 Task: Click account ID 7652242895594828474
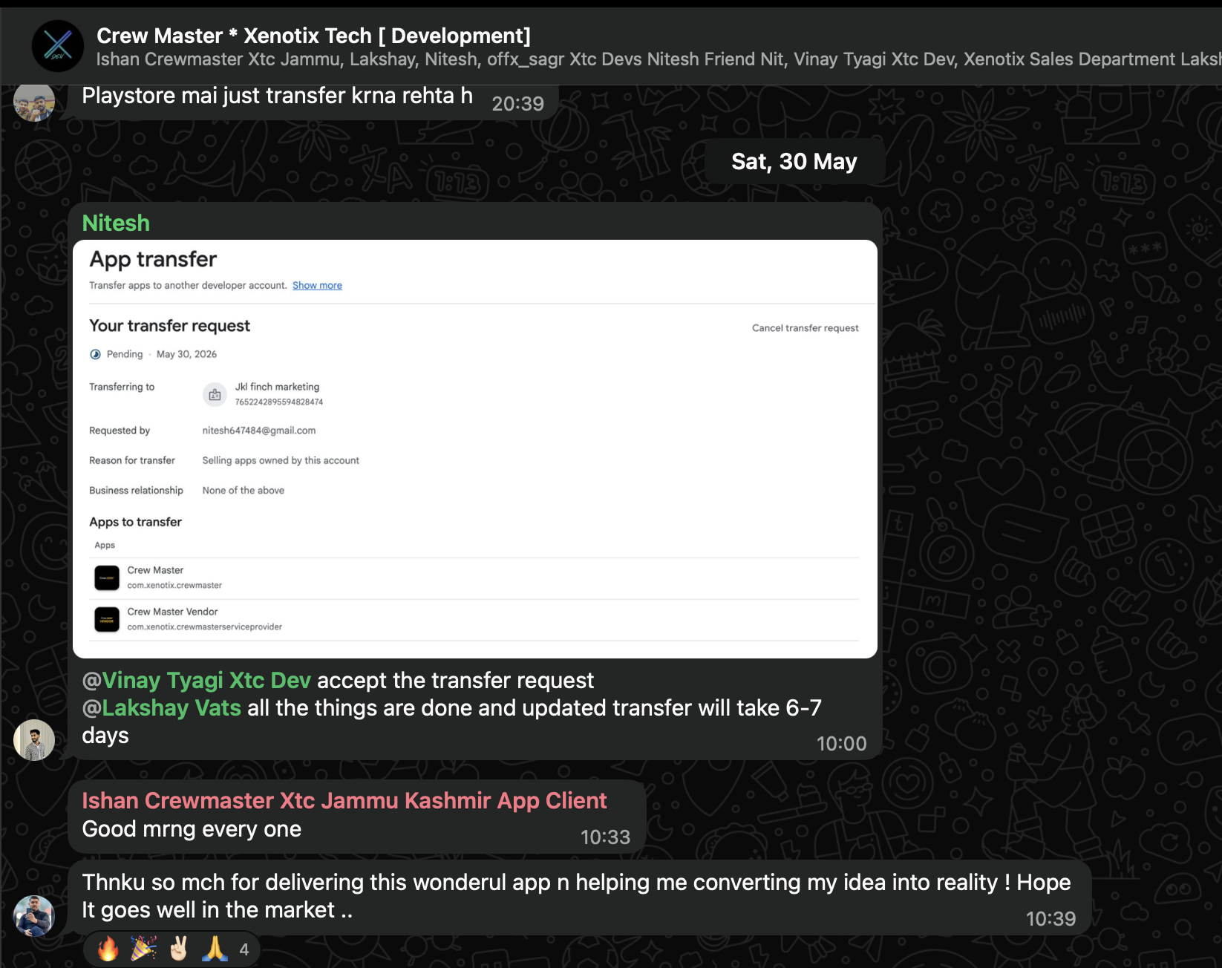click(x=278, y=402)
